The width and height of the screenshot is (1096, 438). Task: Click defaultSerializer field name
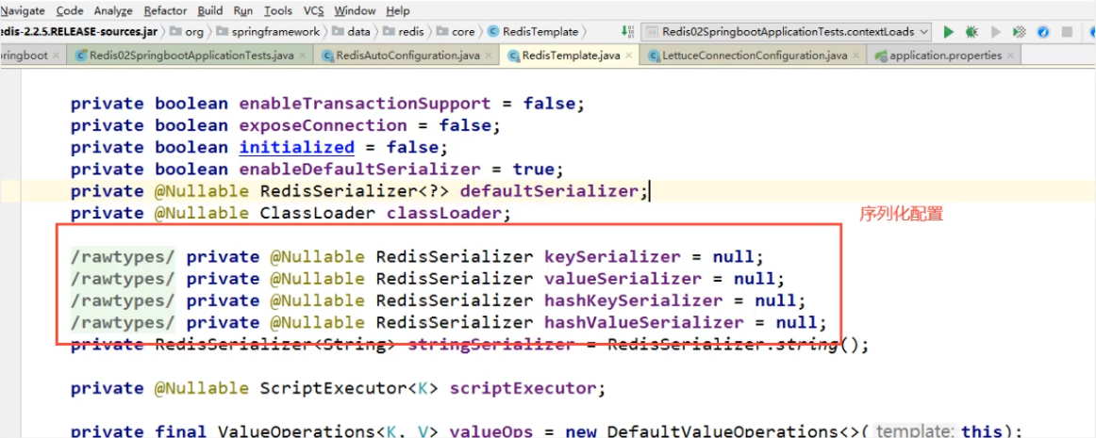(x=550, y=190)
